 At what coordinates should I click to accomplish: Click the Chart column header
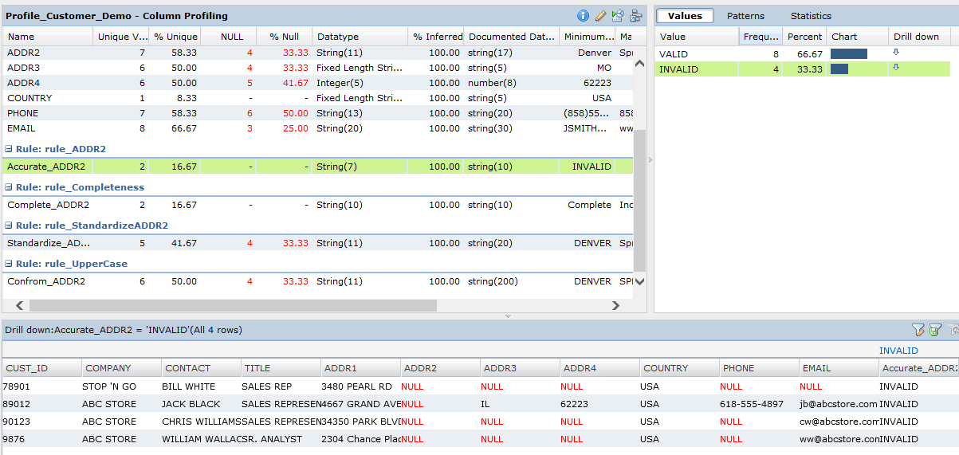[857, 37]
